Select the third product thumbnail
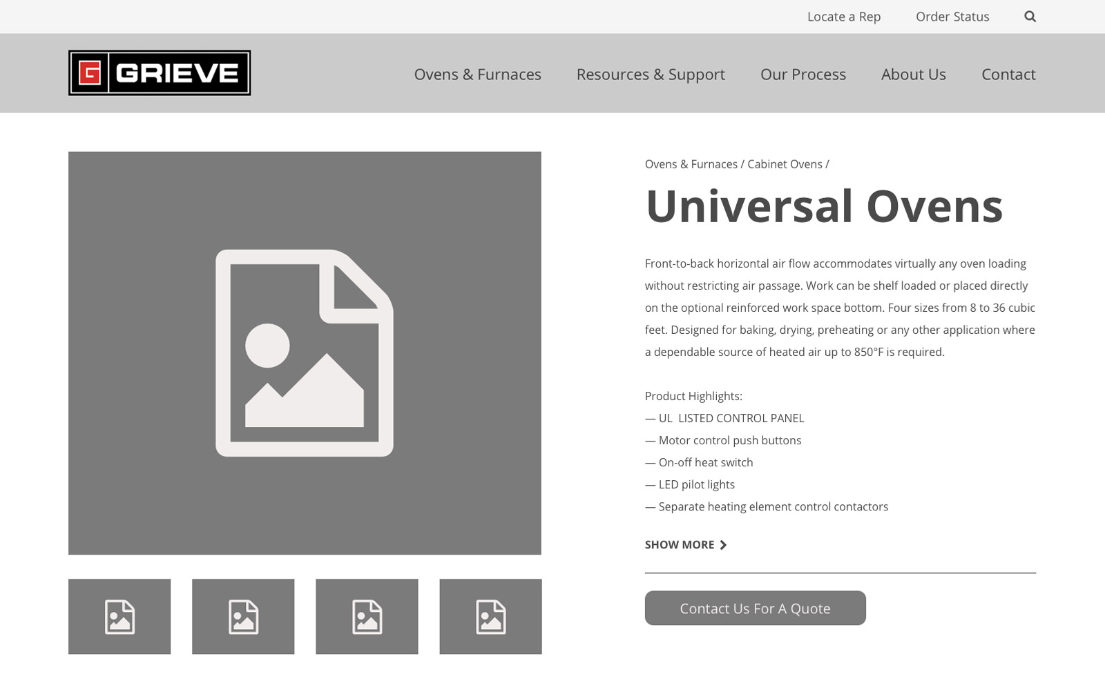The image size is (1105, 685). pyautogui.click(x=367, y=617)
